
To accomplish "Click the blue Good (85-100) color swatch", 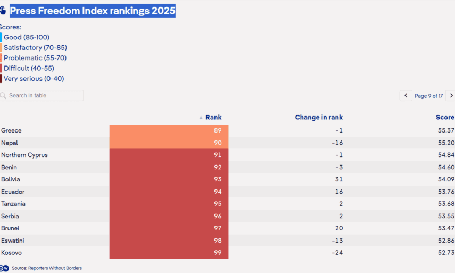I will tap(1, 37).
